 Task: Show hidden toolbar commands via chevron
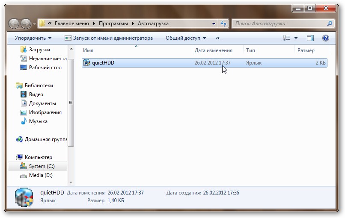coord(218,38)
